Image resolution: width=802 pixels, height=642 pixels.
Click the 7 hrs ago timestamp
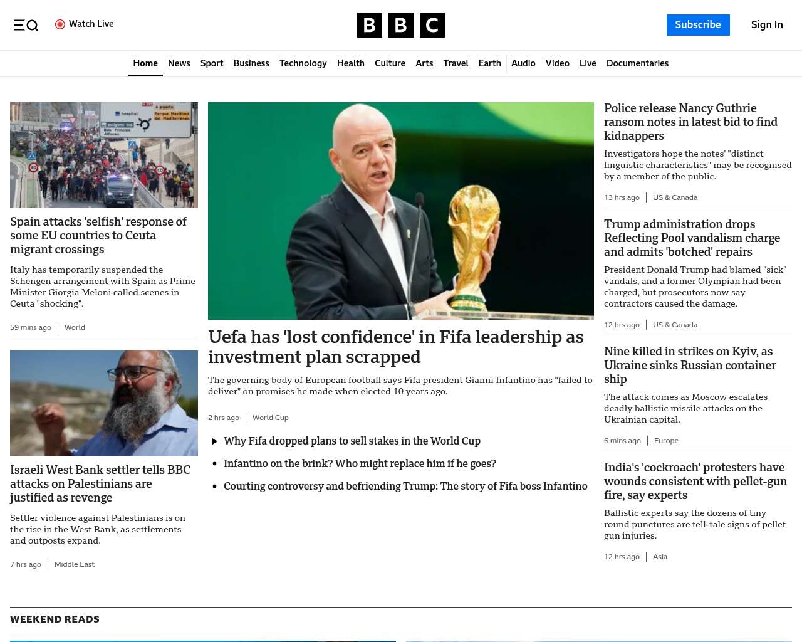coord(26,564)
